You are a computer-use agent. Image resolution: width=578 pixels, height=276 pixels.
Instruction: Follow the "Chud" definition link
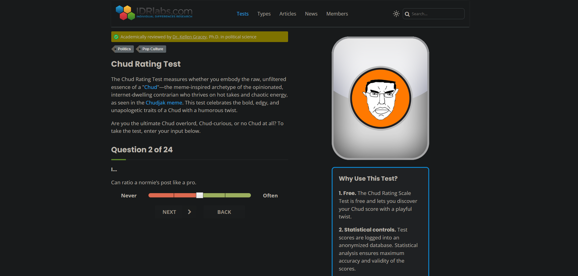(151, 87)
